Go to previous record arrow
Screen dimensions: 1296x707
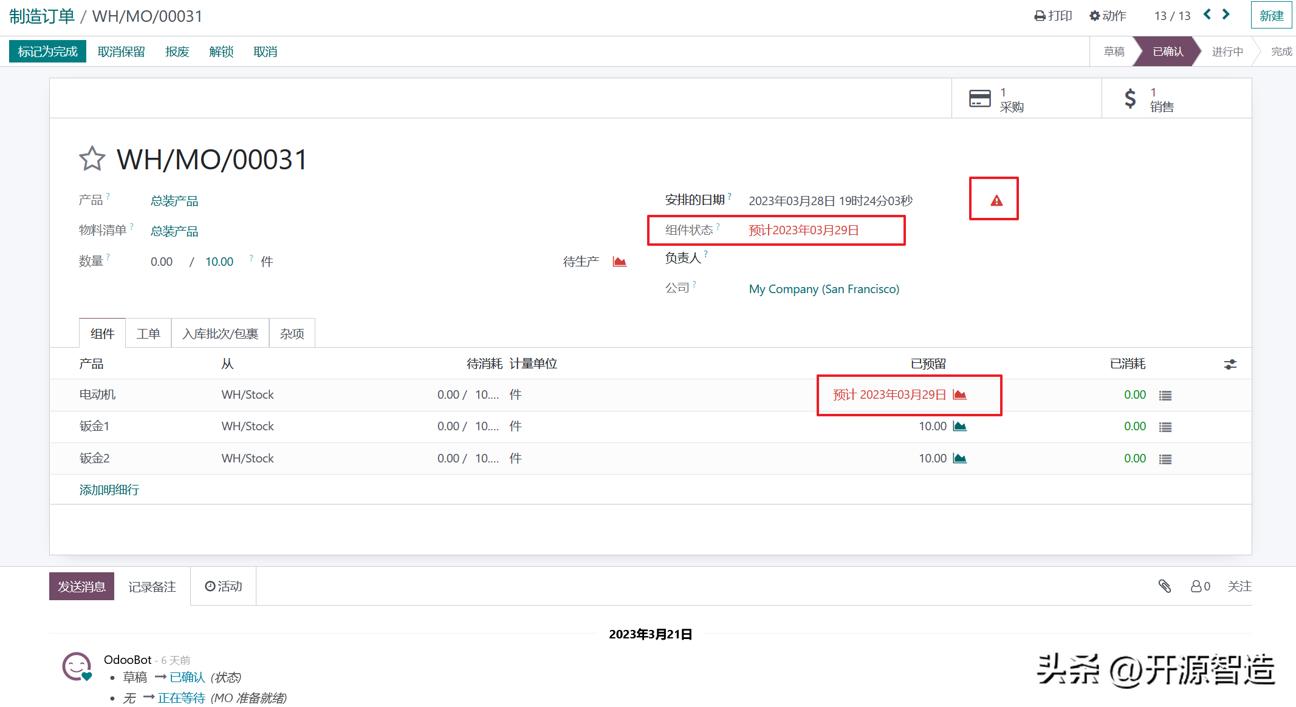[x=1207, y=15]
